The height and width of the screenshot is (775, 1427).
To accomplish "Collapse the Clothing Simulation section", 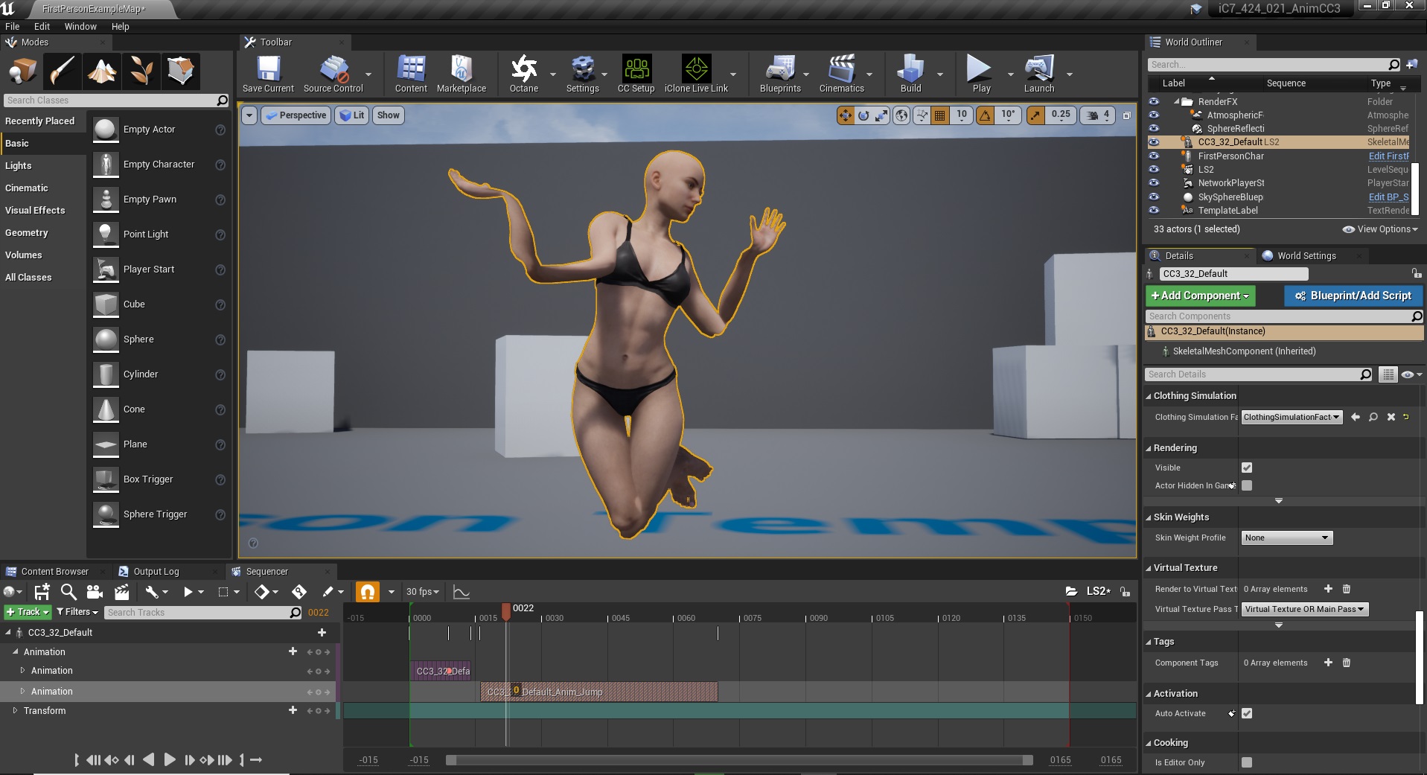I will pyautogui.click(x=1148, y=396).
